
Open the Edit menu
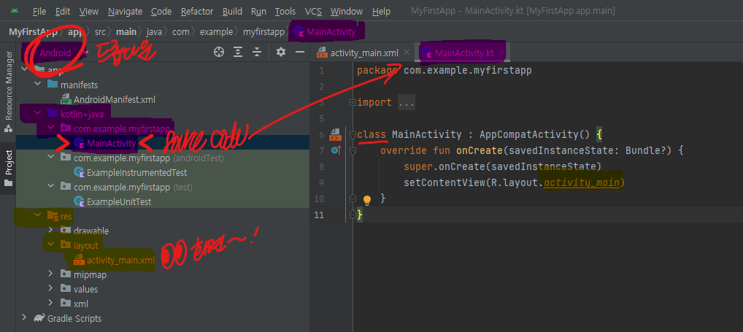(x=63, y=12)
